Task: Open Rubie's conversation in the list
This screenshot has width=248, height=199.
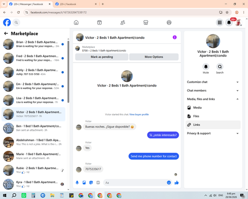Action: click(33, 170)
